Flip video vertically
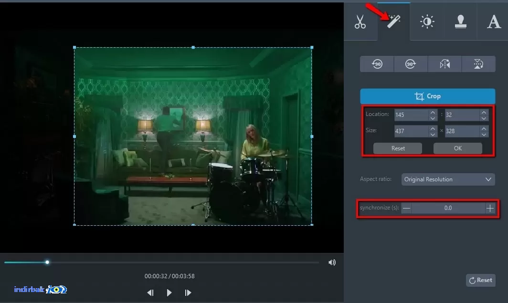Screen dimensions: 508x303 pyautogui.click(x=478, y=64)
